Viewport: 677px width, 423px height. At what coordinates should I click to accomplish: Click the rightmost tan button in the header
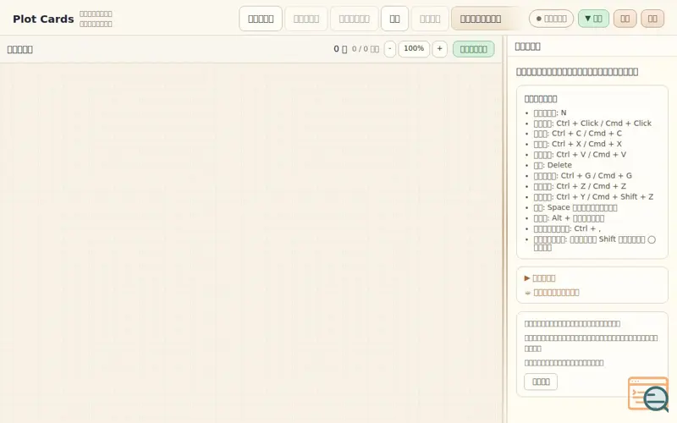[x=652, y=19]
